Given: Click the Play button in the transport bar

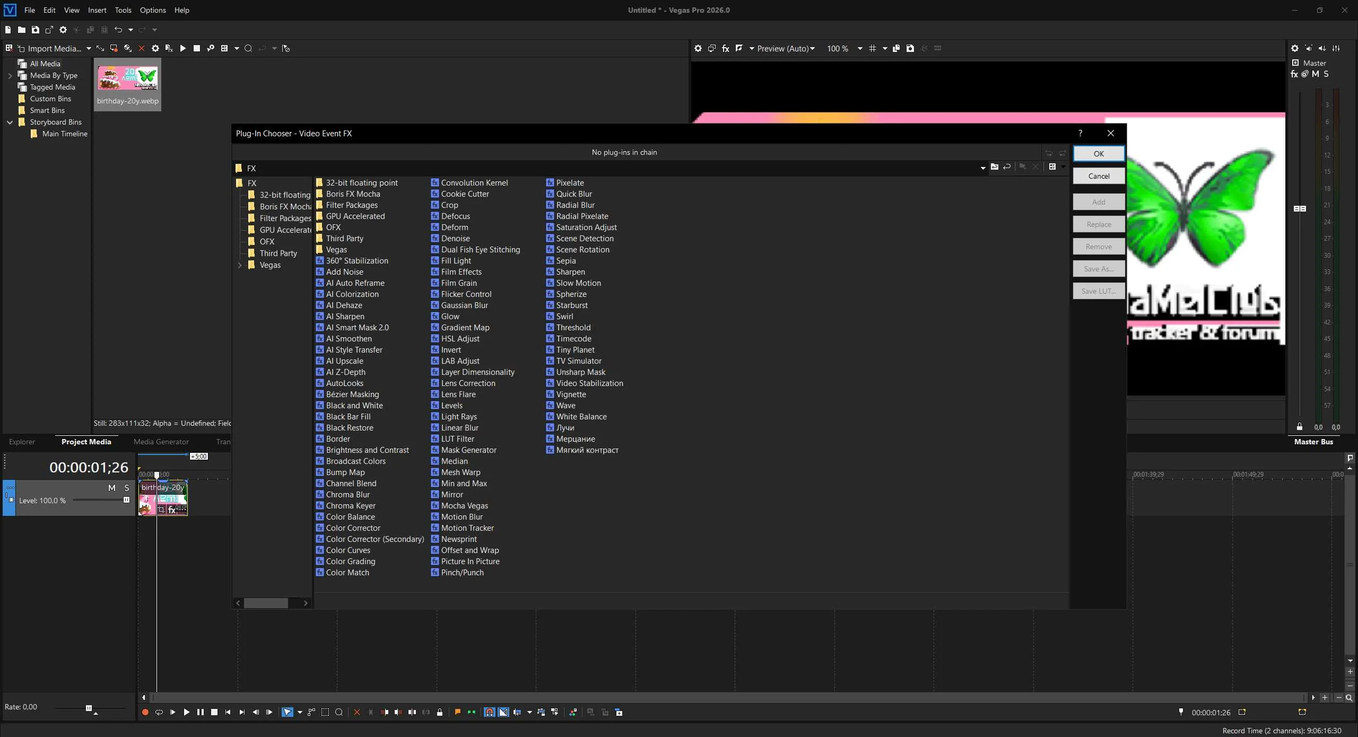Looking at the screenshot, I should coord(186,712).
